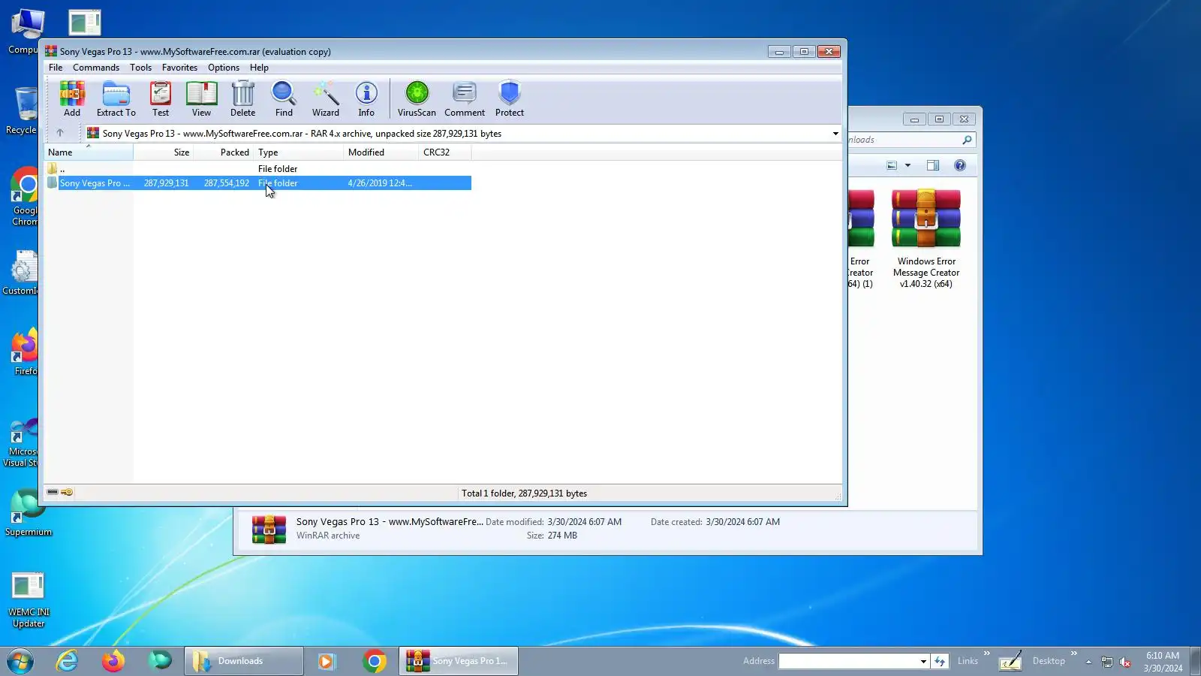
Task: Open the Tools menu
Action: (140, 68)
